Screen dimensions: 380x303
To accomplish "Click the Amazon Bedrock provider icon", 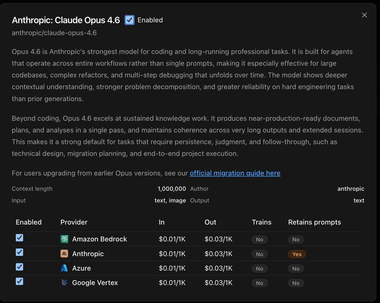I will [x=64, y=239].
